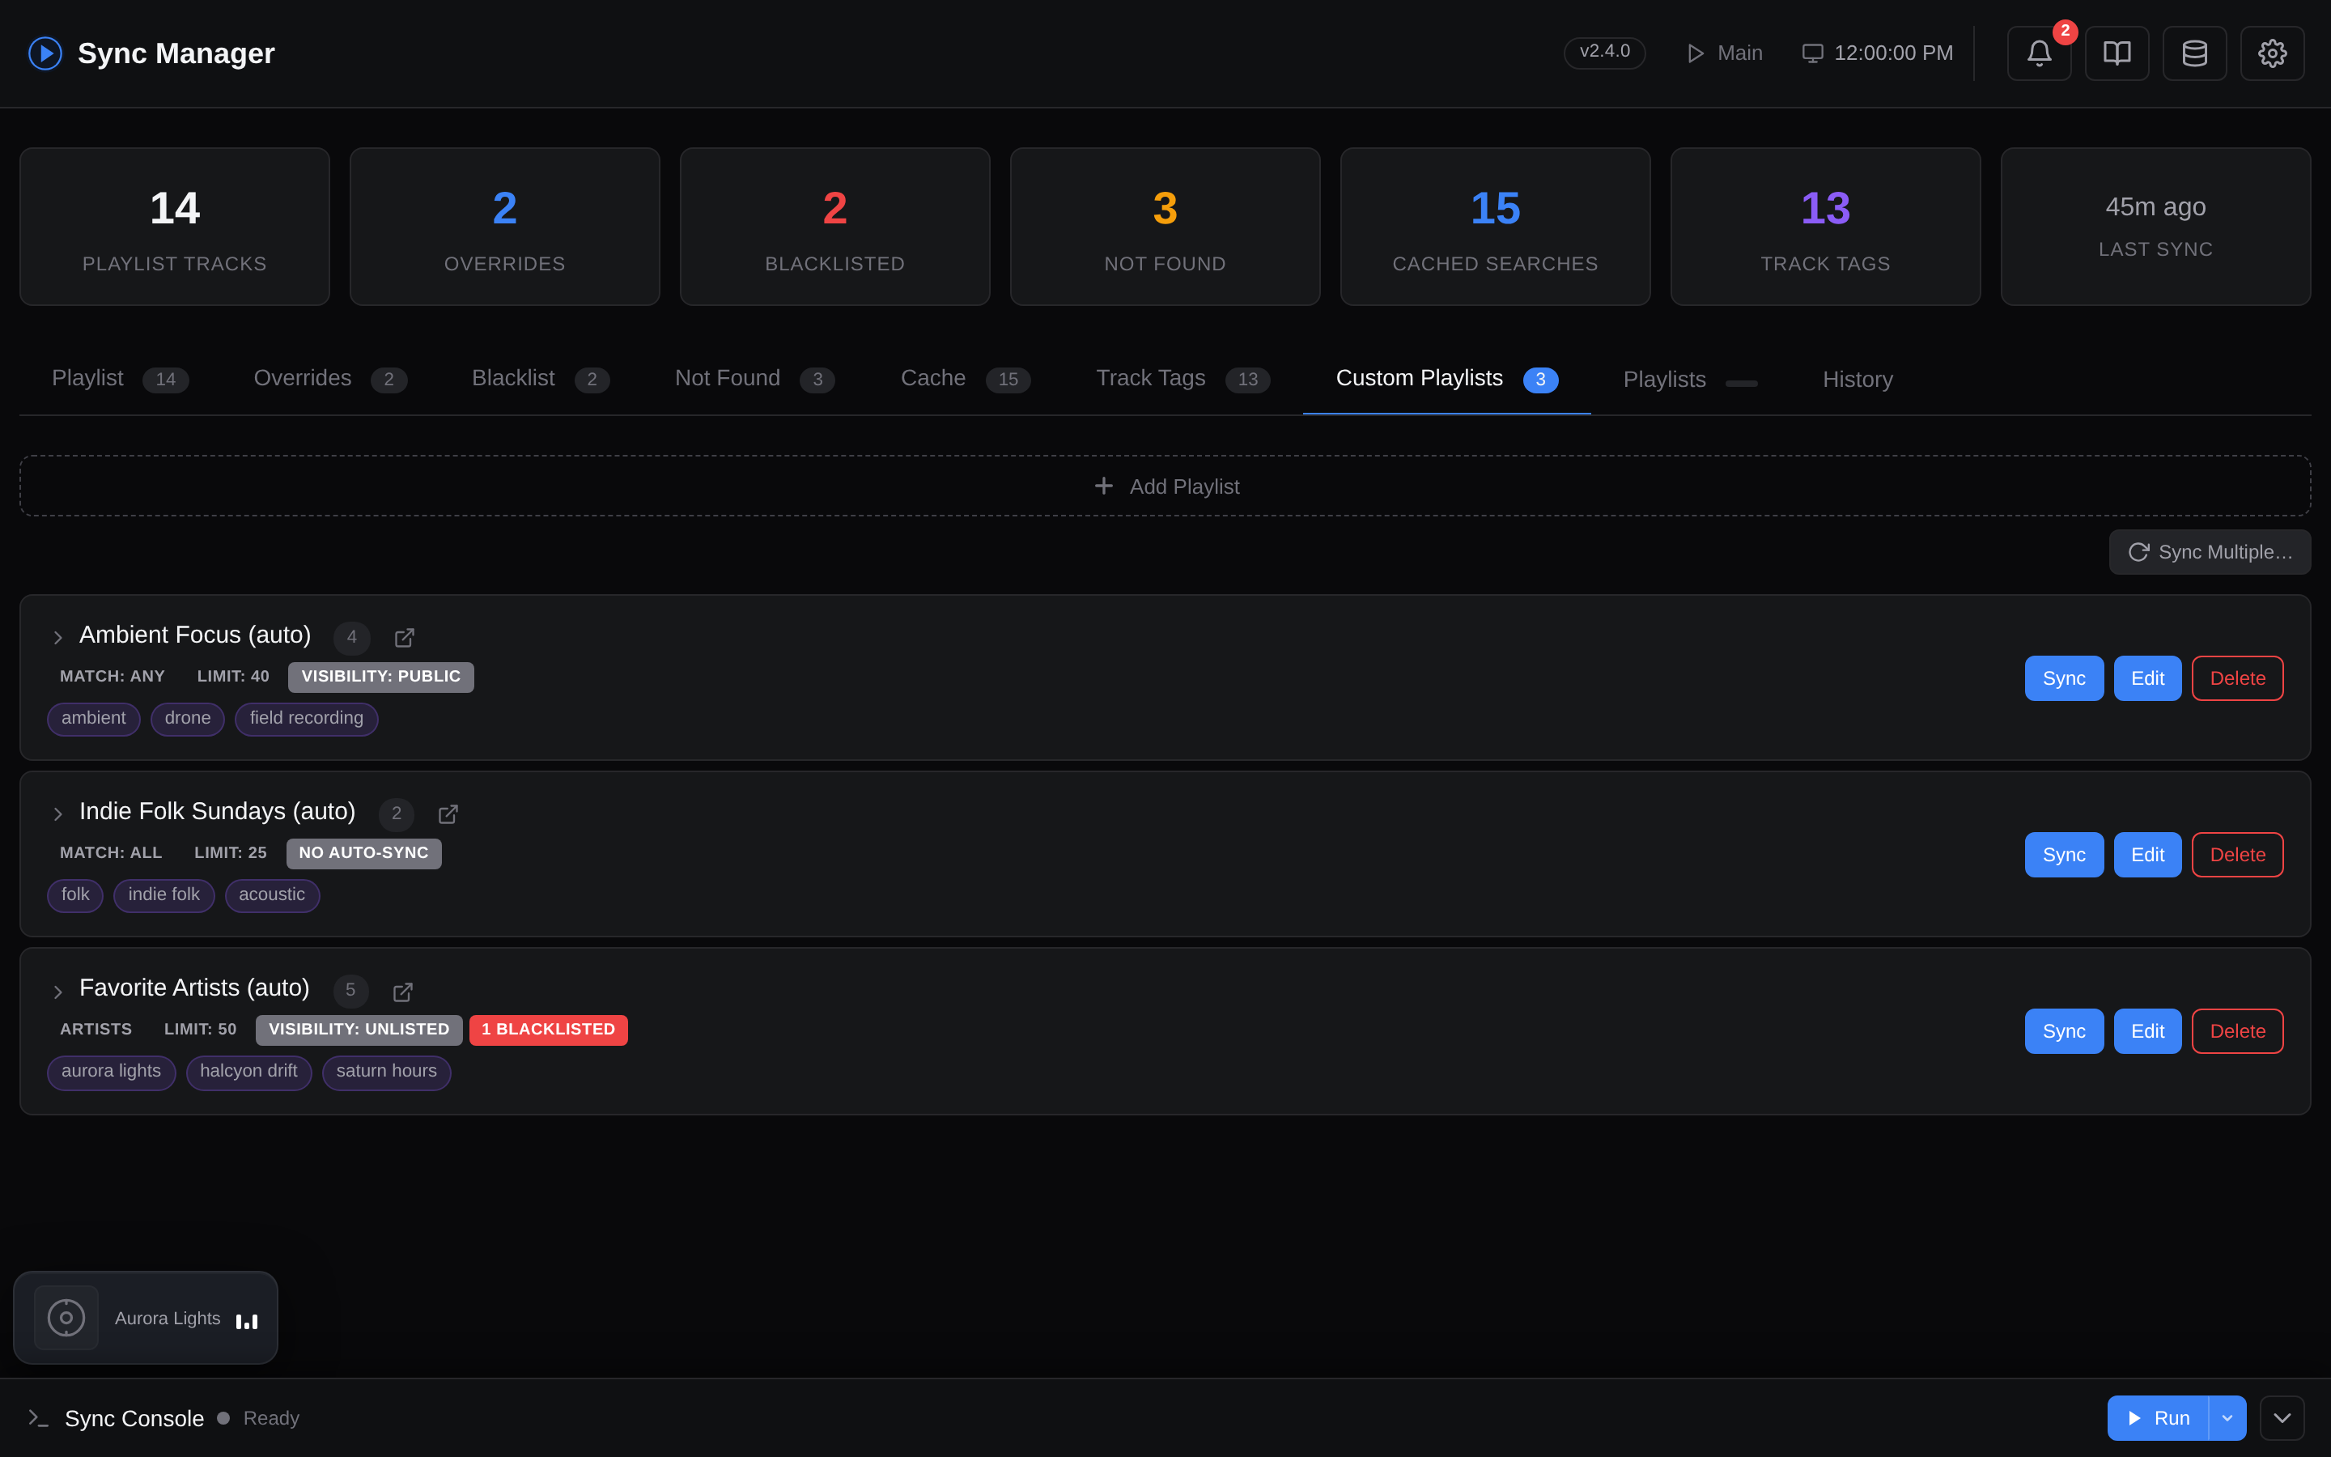2331x1457 pixels.
Task: Click the Track Tags stat card
Action: click(1825, 227)
